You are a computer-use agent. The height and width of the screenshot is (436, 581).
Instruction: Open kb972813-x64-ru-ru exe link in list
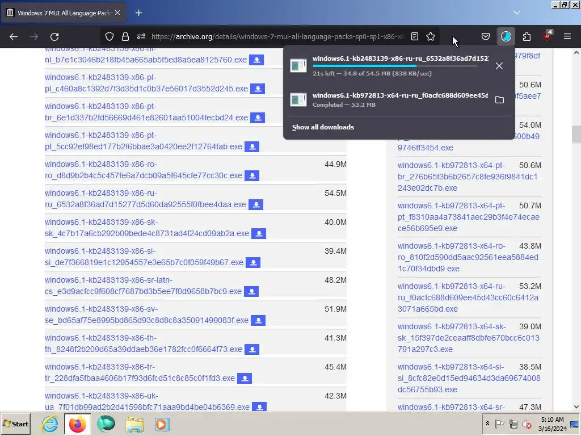468,297
